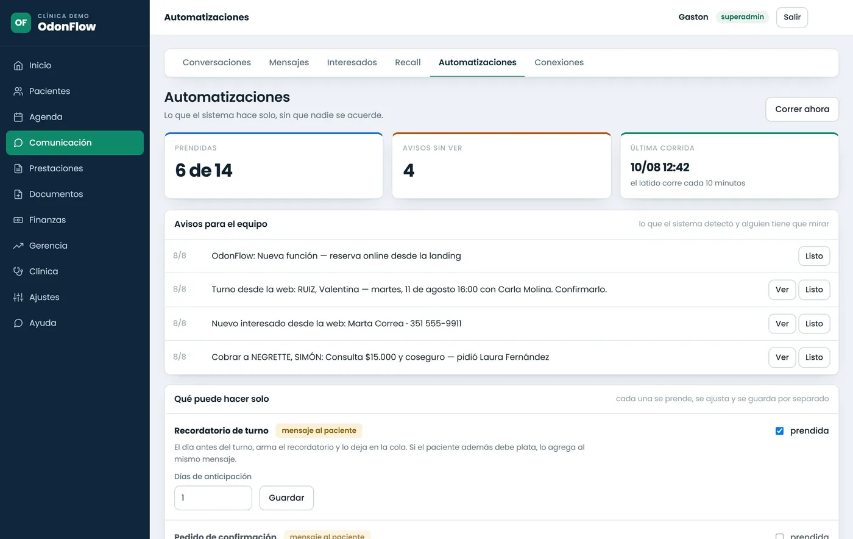Uncheck prendida for Recordatorio de turno
The height and width of the screenshot is (539, 853).
pos(779,431)
